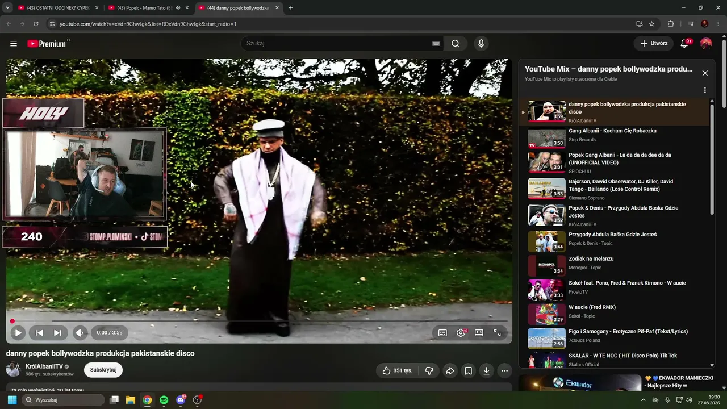Open the Chrome extensions menu
The width and height of the screenshot is (727, 409).
(671, 24)
